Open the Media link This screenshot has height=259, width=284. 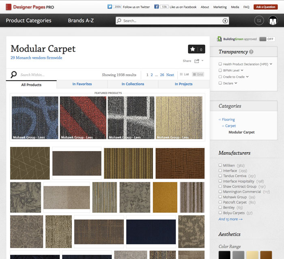pyautogui.click(x=235, y=7)
